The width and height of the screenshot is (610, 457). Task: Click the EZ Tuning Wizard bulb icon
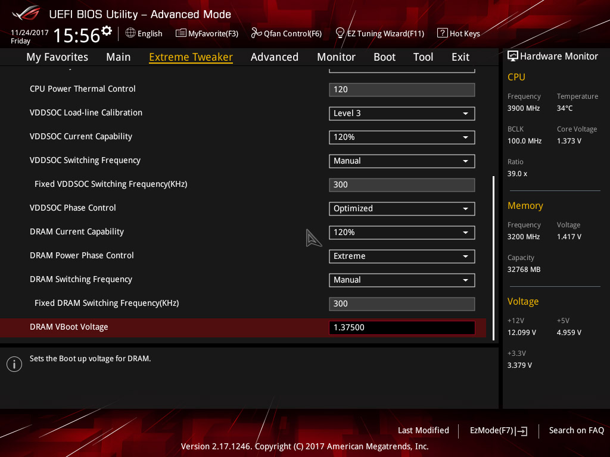tap(340, 33)
